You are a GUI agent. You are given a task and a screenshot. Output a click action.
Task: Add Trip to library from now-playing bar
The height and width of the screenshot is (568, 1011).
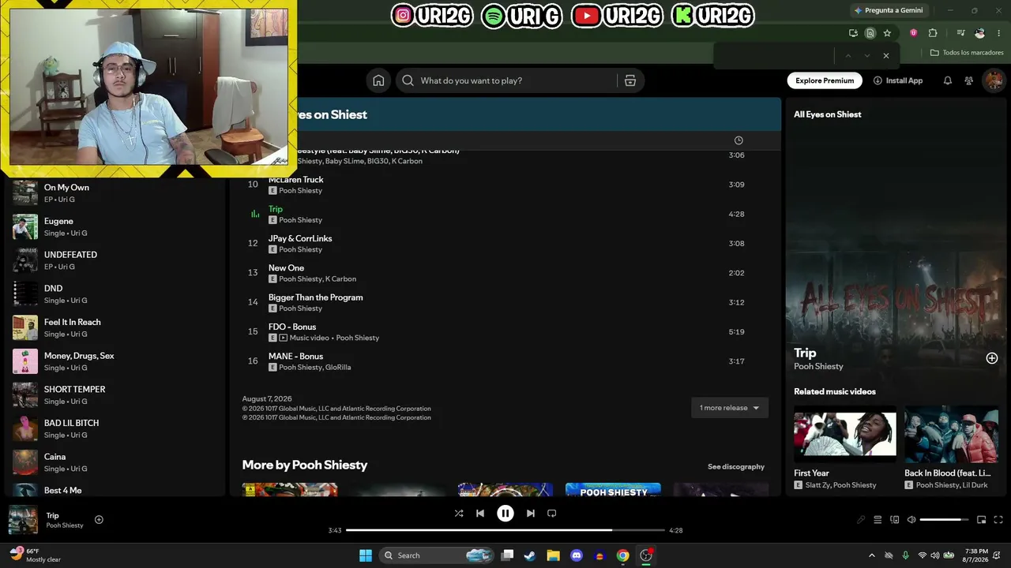[99, 519]
